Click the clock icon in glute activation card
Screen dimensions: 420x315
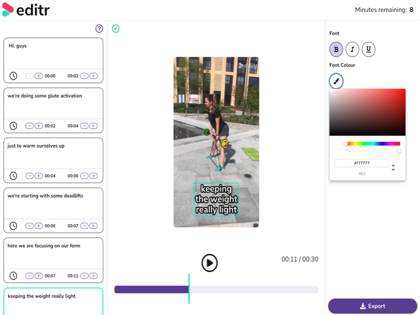[14, 125]
